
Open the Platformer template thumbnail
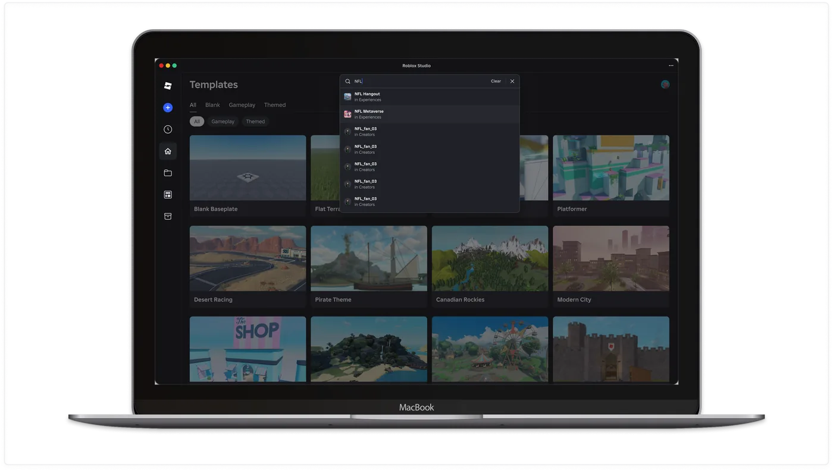pyautogui.click(x=611, y=168)
